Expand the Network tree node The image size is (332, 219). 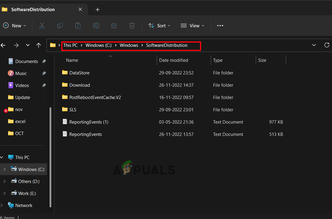click(x=2, y=205)
